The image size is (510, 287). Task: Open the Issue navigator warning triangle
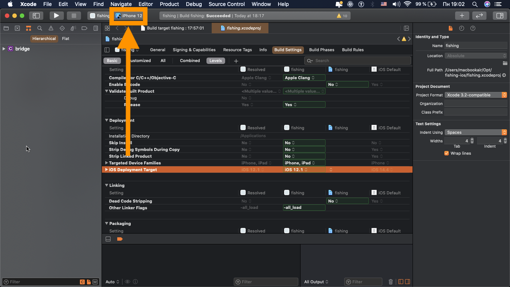click(x=50, y=28)
